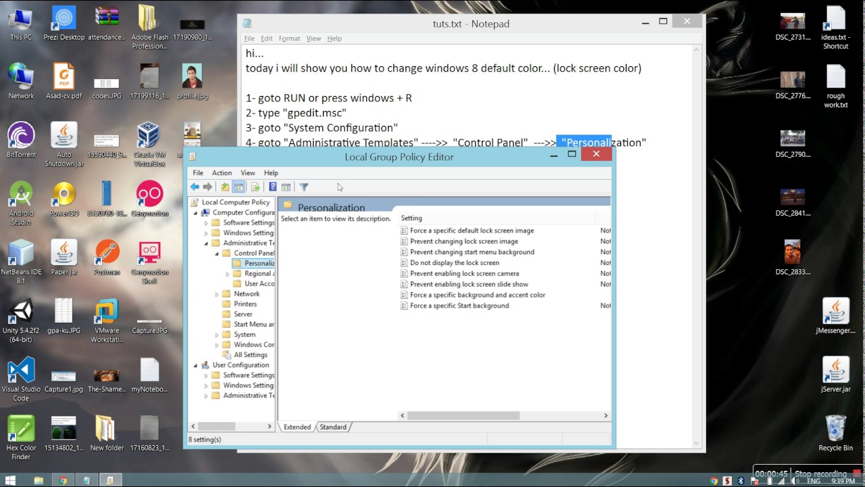The width and height of the screenshot is (865, 487).
Task: Open File Explorer from the taskbar
Action: pyautogui.click(x=39, y=481)
